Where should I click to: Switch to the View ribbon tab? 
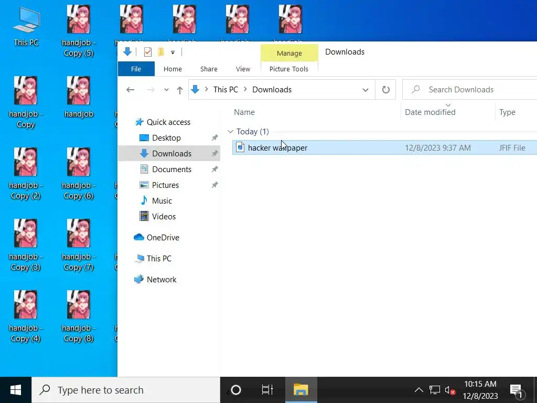coord(243,69)
